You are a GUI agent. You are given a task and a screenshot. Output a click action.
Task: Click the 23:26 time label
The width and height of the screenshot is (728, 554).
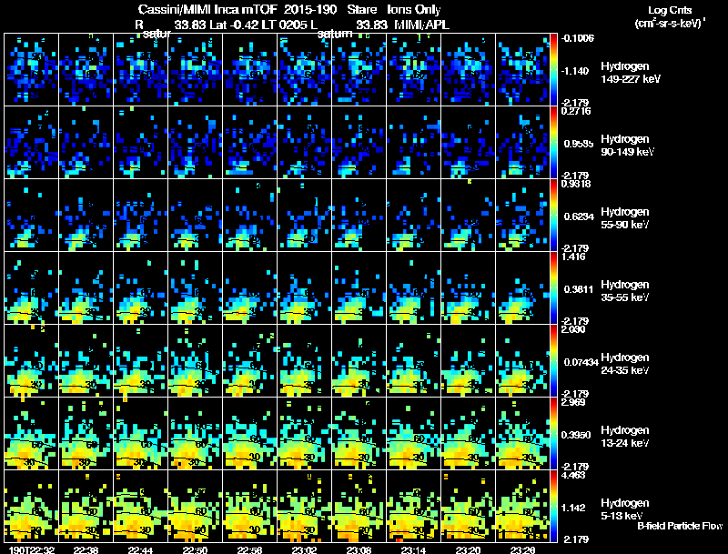click(522, 549)
